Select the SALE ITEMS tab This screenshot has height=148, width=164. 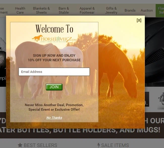point(113,145)
